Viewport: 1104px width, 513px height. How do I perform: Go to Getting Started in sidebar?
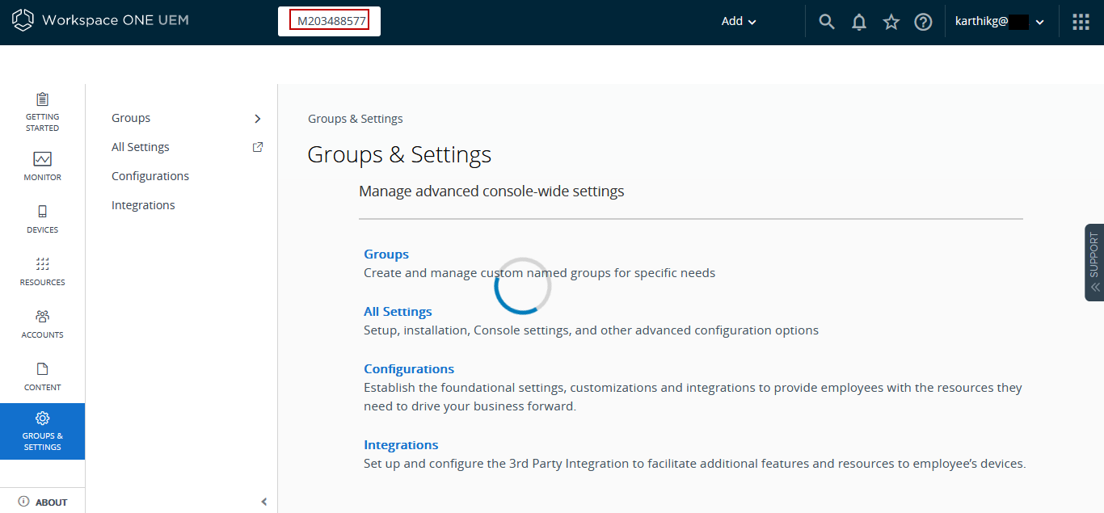(42, 111)
